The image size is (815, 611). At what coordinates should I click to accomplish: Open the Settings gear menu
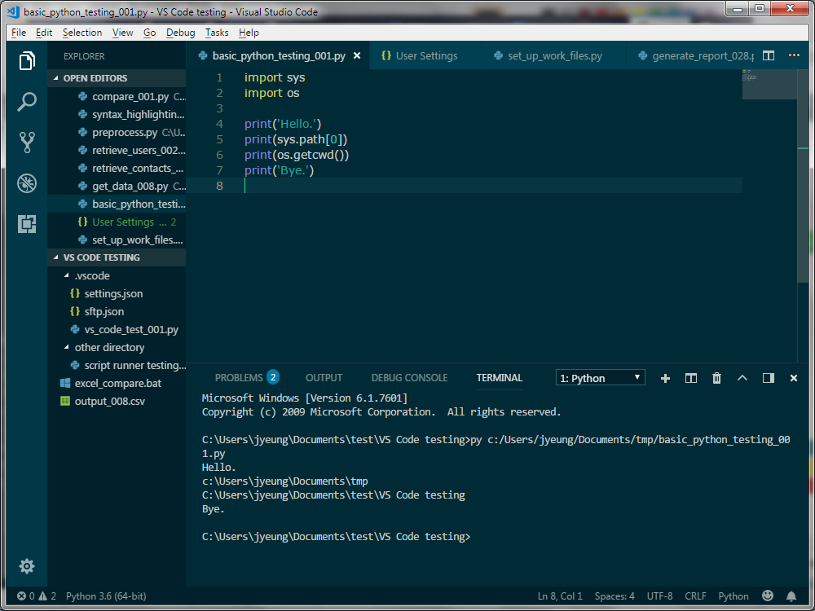pyautogui.click(x=27, y=565)
